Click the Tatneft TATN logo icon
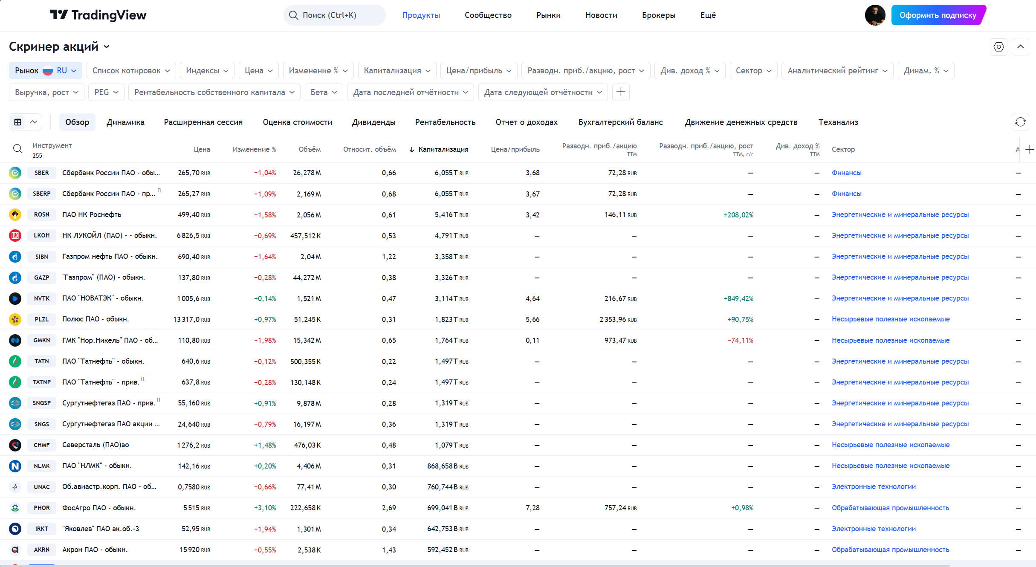Viewport: 1036px width, 567px height. (x=15, y=361)
